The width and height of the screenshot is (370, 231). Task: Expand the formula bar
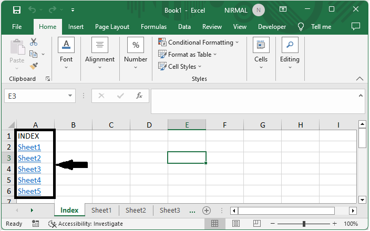[361, 96]
